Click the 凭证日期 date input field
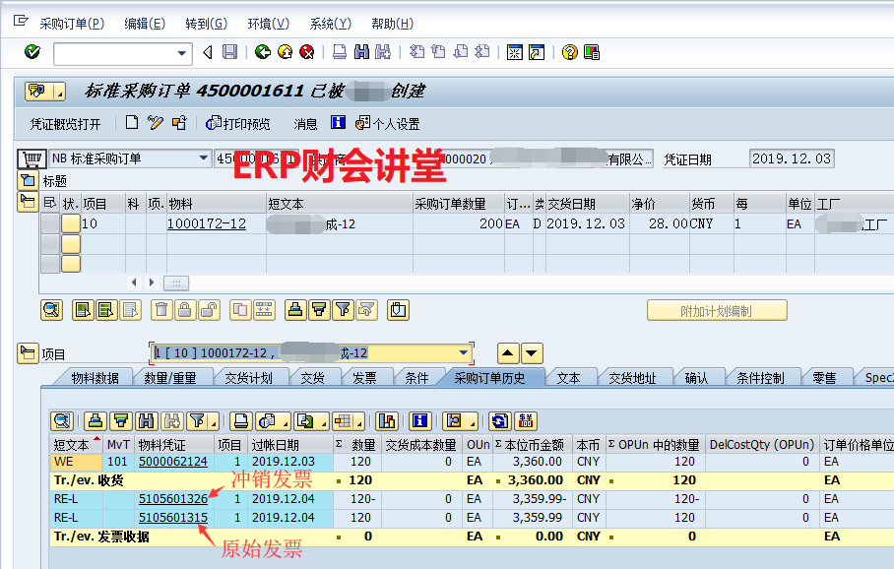894x569 pixels. pos(791,158)
